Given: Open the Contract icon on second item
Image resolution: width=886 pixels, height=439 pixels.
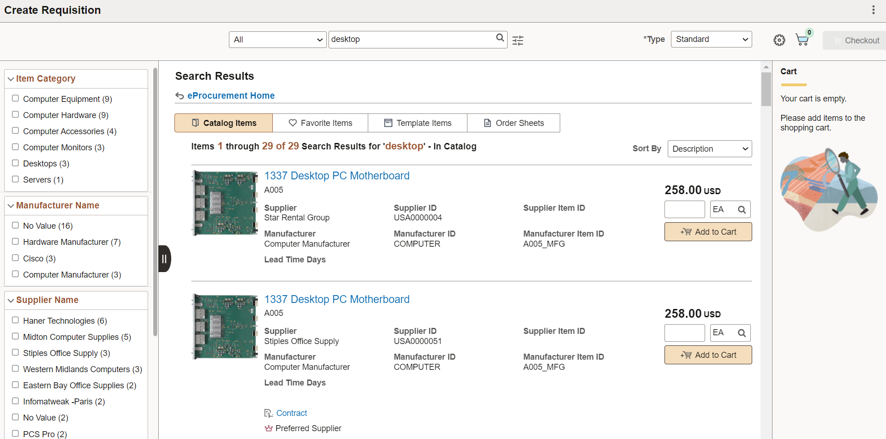Looking at the screenshot, I should [268, 413].
